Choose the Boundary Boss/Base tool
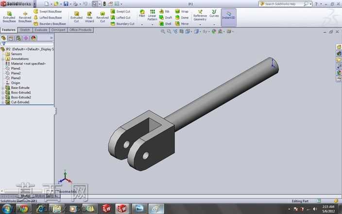342x214 pixels. point(50,23)
